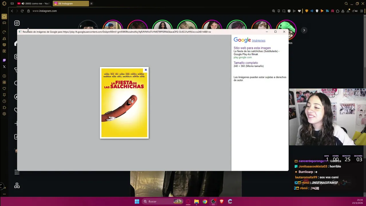
Task: Click the La Fiesta de las Salchichas poster
Action: pyautogui.click(x=124, y=103)
